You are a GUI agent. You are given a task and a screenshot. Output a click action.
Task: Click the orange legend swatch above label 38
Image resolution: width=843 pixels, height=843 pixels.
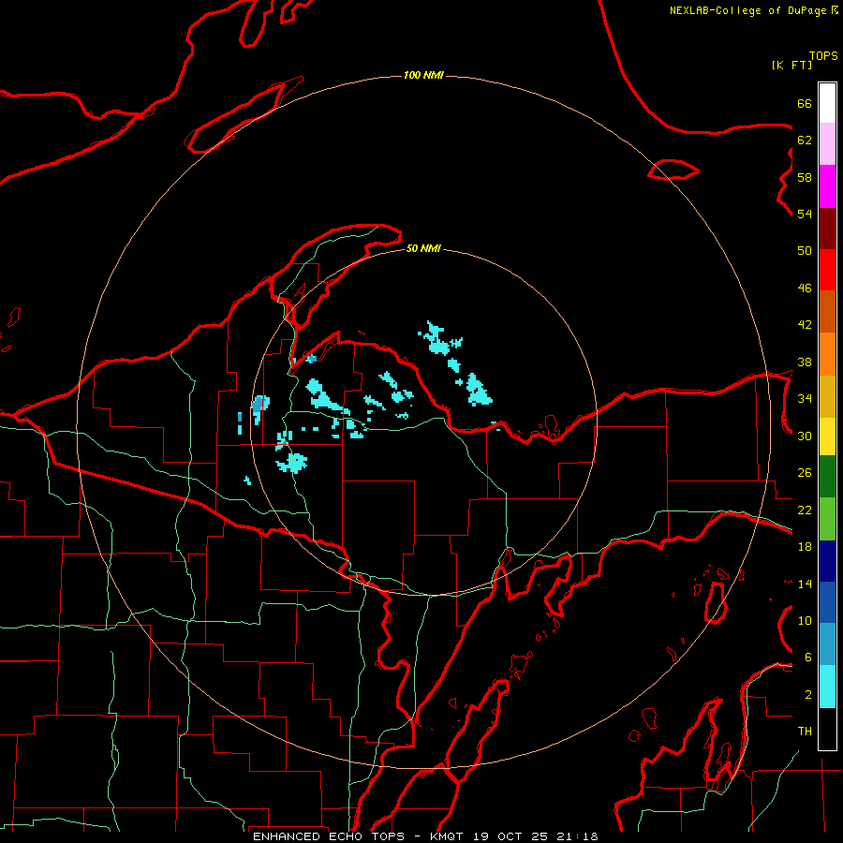[x=827, y=354]
